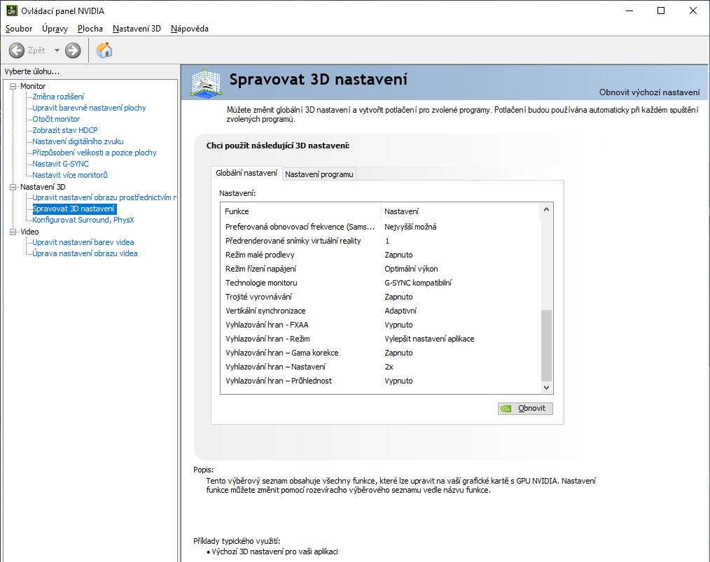
Task: Click the Funkce column header
Action: 301,211
